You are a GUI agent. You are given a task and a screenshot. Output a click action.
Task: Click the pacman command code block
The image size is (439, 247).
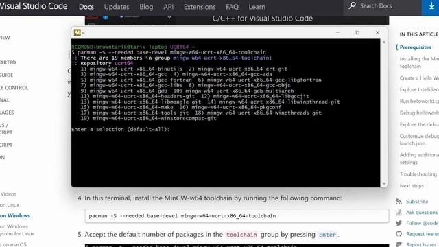(237, 216)
